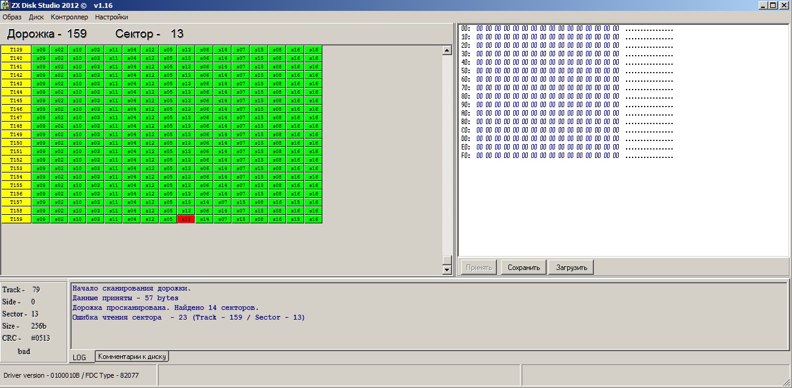Select sector s07 in row T159
Screen dimensions: 792x388
(222, 219)
